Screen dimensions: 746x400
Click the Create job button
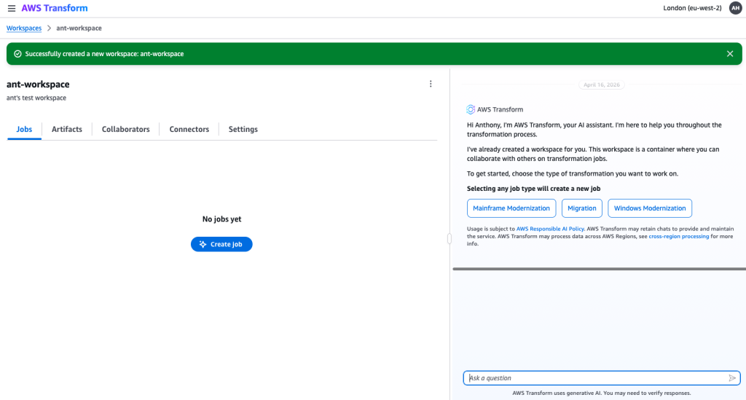click(x=221, y=244)
